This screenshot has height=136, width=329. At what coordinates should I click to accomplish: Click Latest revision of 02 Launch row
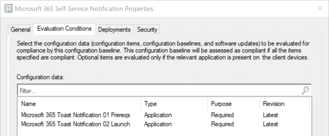pyautogui.click(x=270, y=124)
